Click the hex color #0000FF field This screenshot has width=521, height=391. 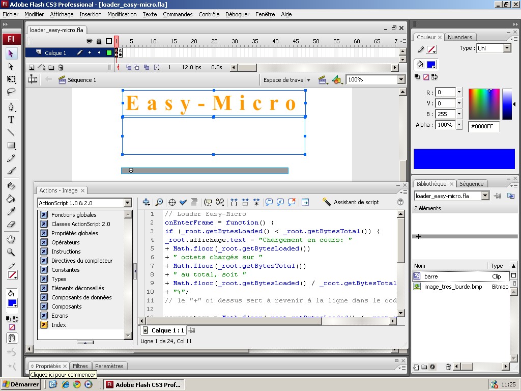pos(484,126)
